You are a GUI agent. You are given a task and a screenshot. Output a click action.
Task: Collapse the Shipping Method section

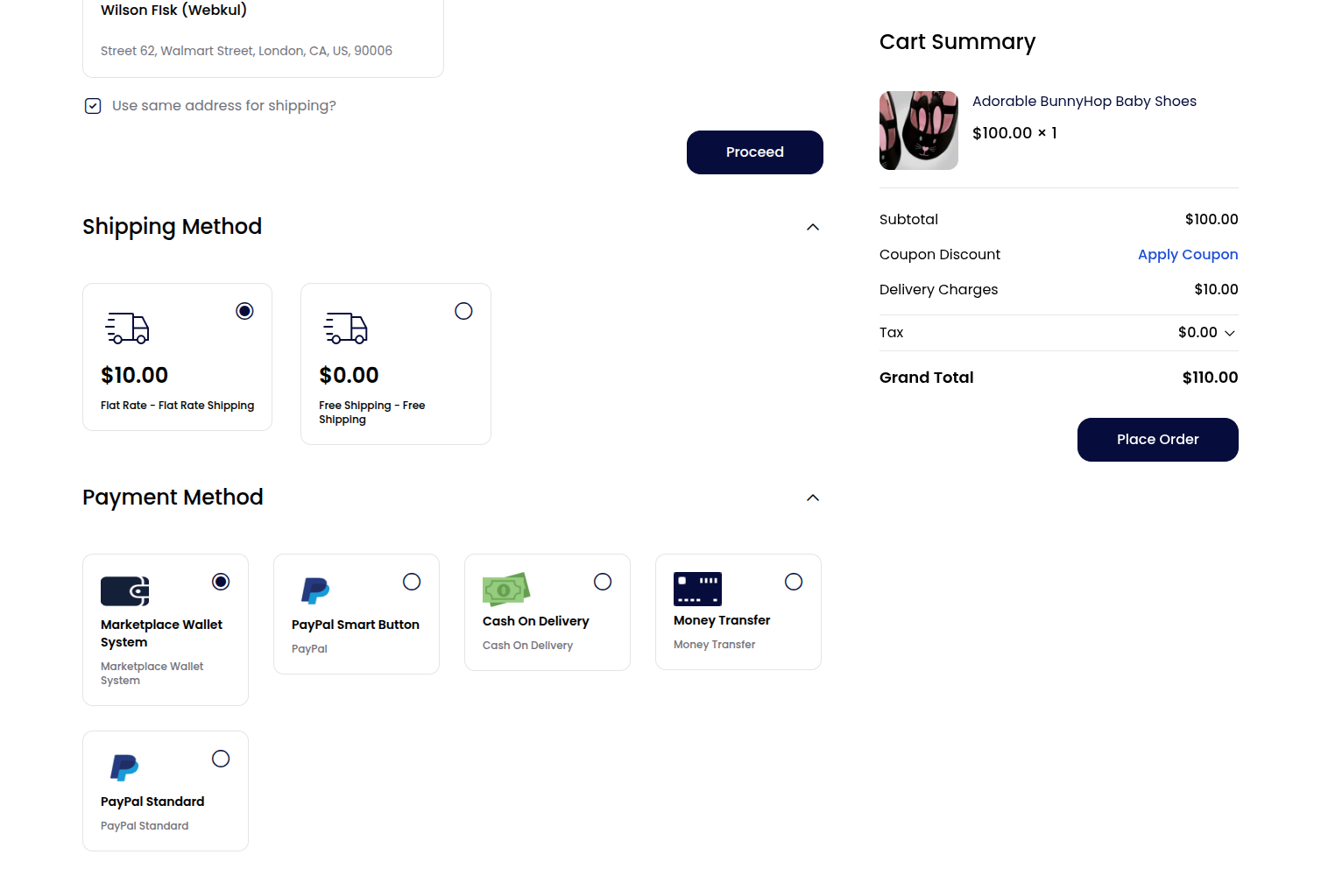[x=813, y=226]
